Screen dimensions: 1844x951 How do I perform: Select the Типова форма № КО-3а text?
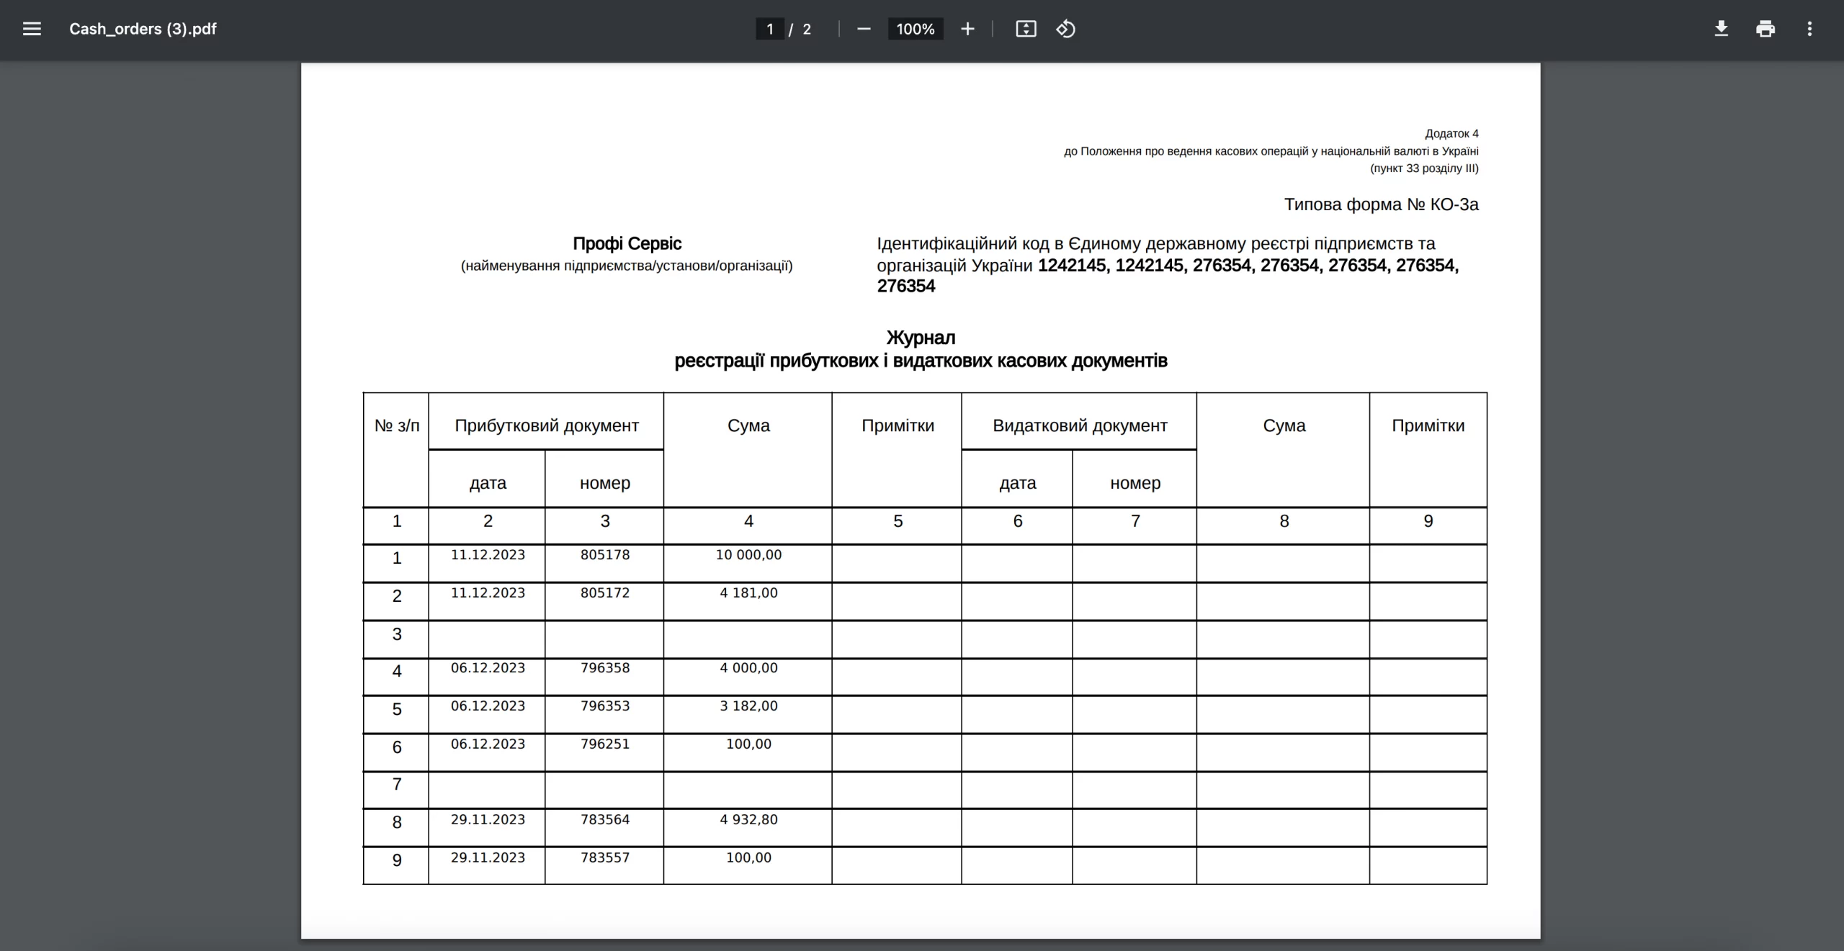[x=1381, y=204]
